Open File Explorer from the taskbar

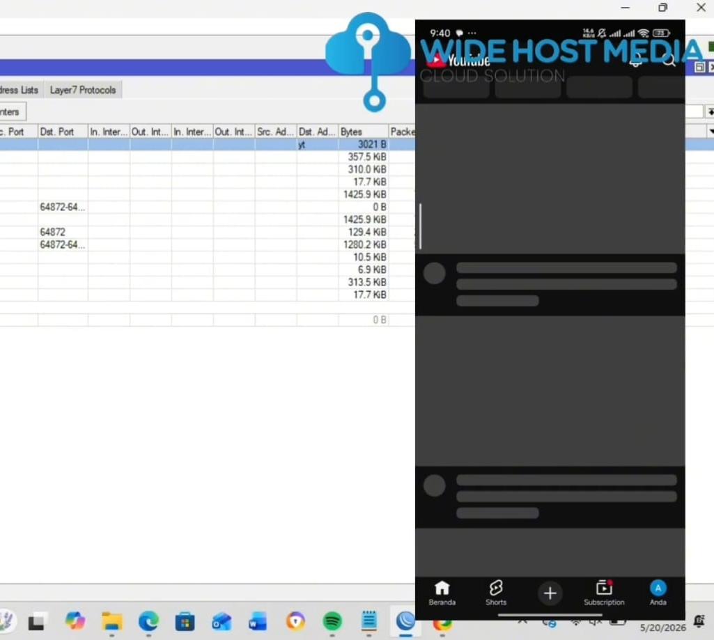coord(112,621)
